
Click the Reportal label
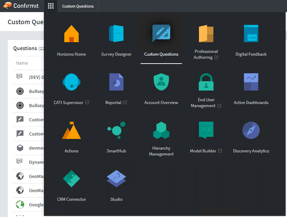pyautogui.click(x=113, y=103)
